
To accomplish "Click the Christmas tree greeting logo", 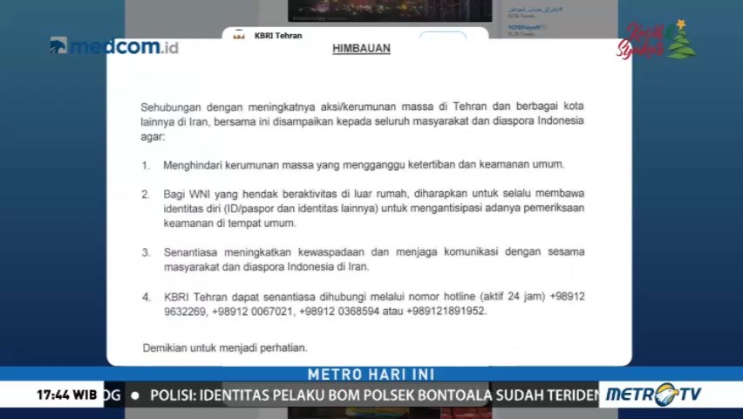I will coord(656,40).
